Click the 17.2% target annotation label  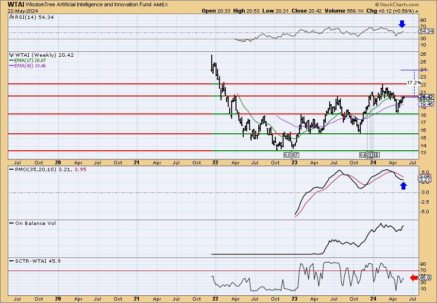(x=414, y=83)
